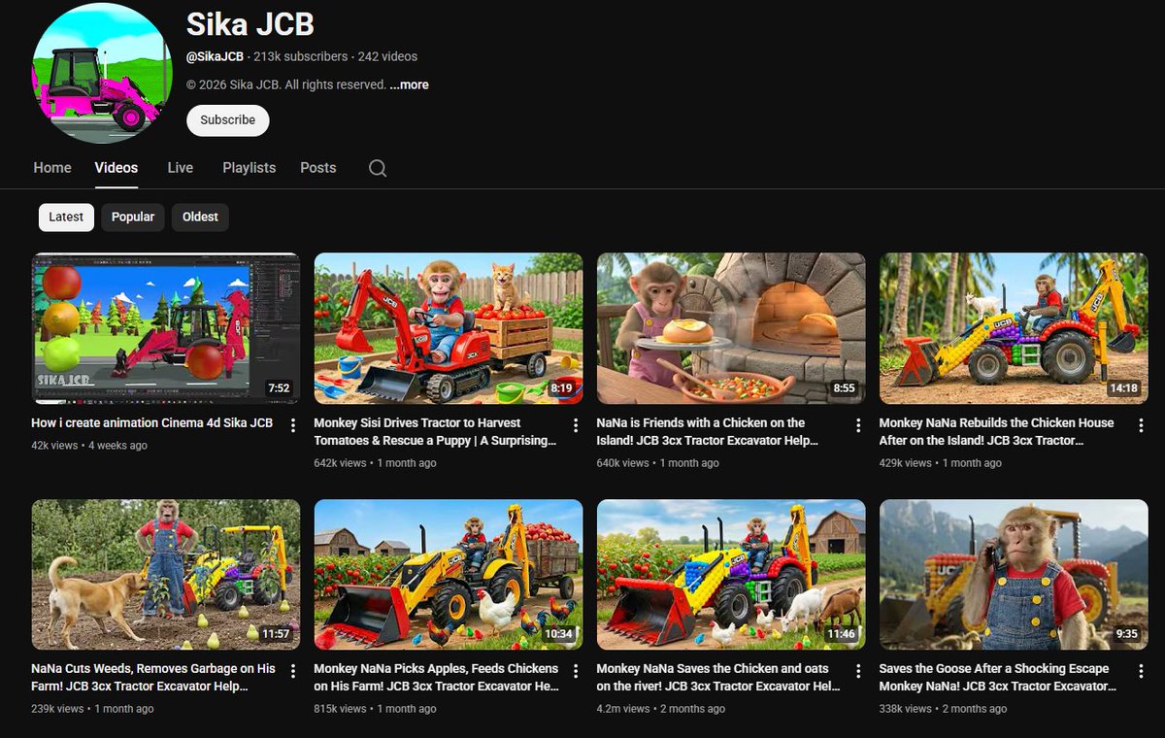Play the 14:18 palm island excavator thumbnail
The height and width of the screenshot is (738, 1165).
click(1014, 328)
